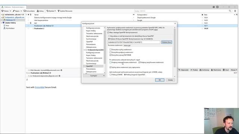The image size is (239, 134).
Task: Click the dialog settings pane vertical scrollbar
Action: point(175,48)
